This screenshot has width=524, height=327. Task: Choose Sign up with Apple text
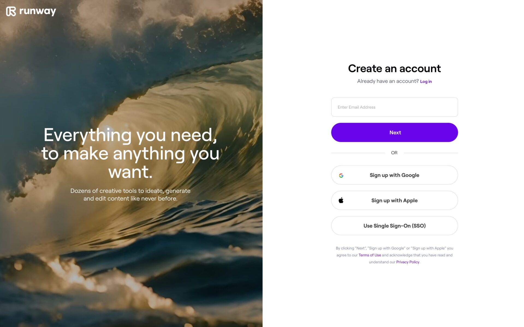point(394,201)
